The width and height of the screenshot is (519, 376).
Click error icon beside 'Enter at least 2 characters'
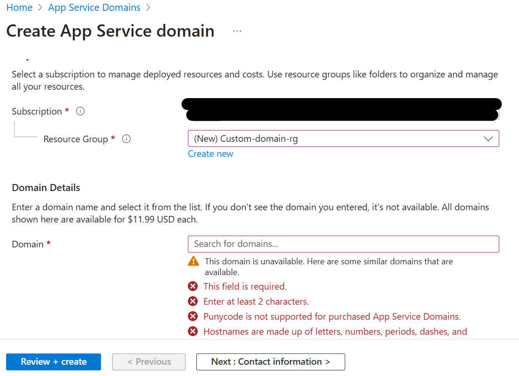(193, 301)
